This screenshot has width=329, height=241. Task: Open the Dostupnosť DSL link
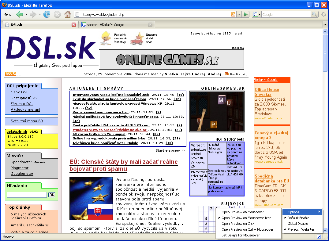24,98
